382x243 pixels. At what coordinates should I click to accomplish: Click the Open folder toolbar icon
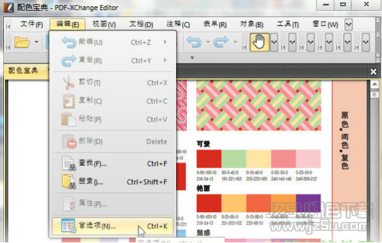(22, 42)
